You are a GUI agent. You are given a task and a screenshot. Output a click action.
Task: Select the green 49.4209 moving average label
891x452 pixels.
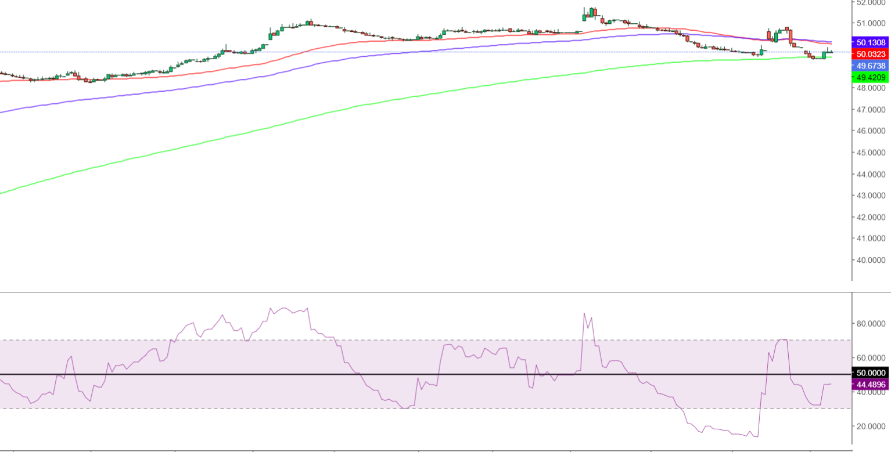tap(871, 77)
